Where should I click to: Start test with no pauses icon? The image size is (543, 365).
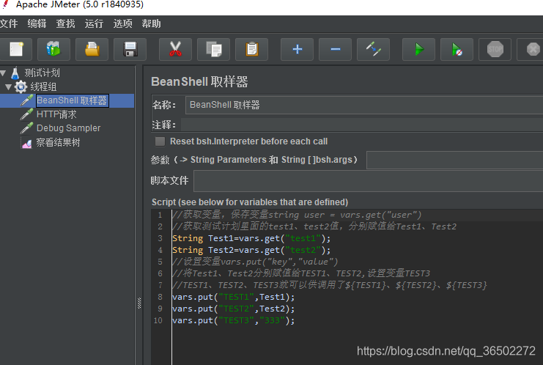coord(457,49)
